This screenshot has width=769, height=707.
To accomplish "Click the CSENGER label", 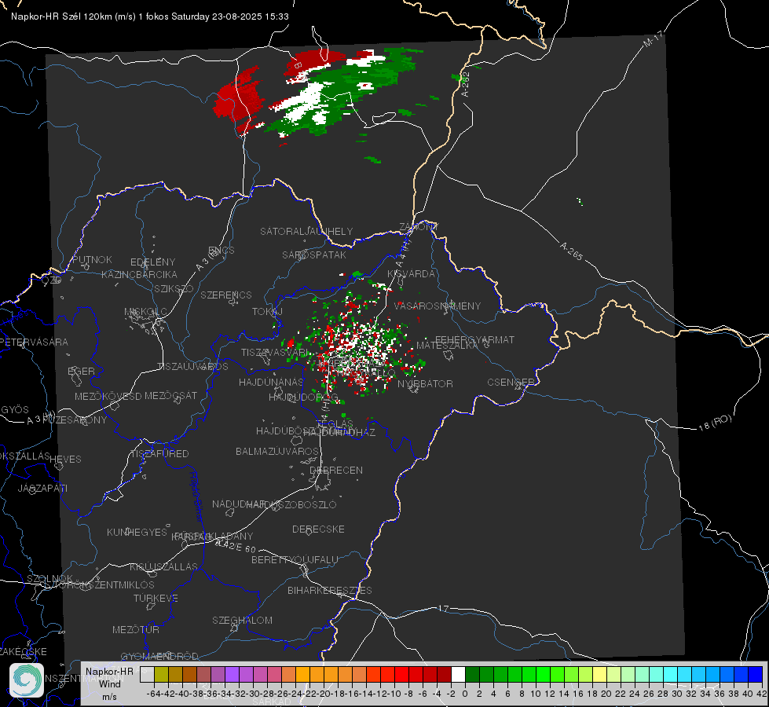I will 511,383.
